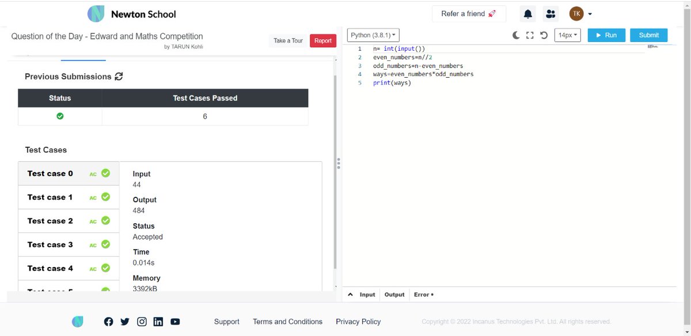Screen dimensions: 691x336
Task: Open Newton School's Instagram page
Action: click(142, 322)
